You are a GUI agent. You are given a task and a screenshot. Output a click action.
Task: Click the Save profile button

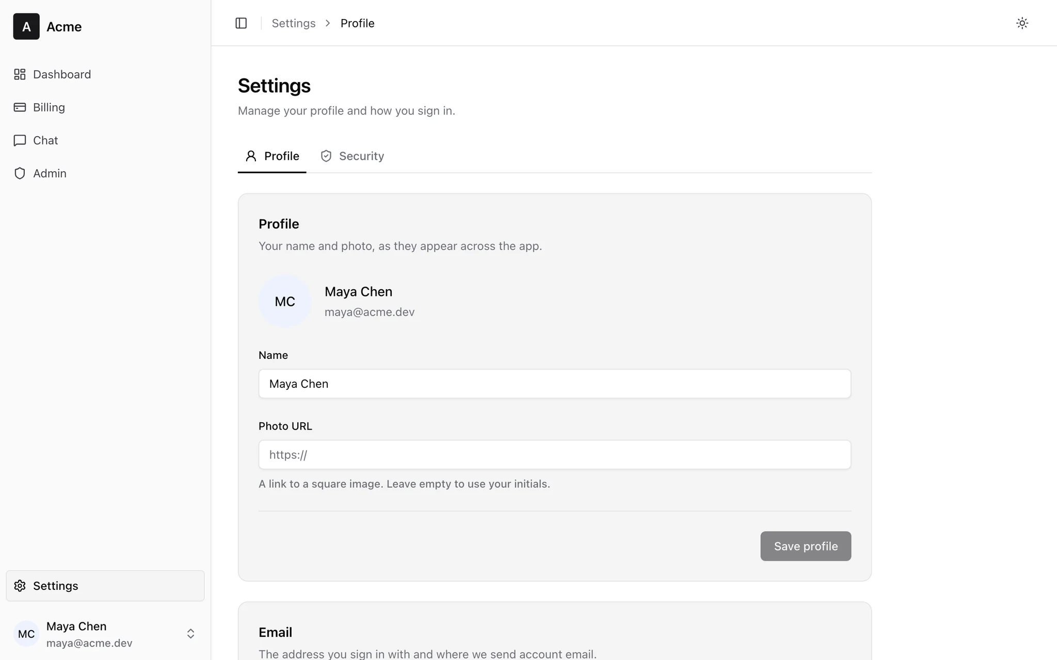pyautogui.click(x=806, y=546)
